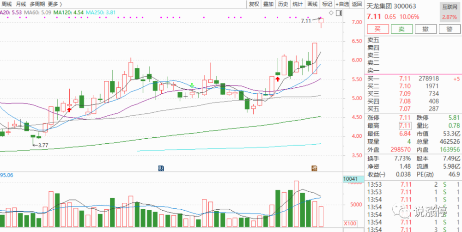
Task: Click the 买二 bid row at 7.10
Action: 413,86
